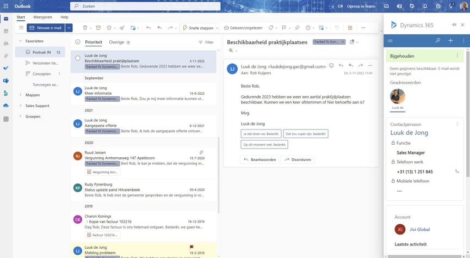Click the Sweep broom icon in toolbar
470x258 pixels.
click(x=122, y=28)
